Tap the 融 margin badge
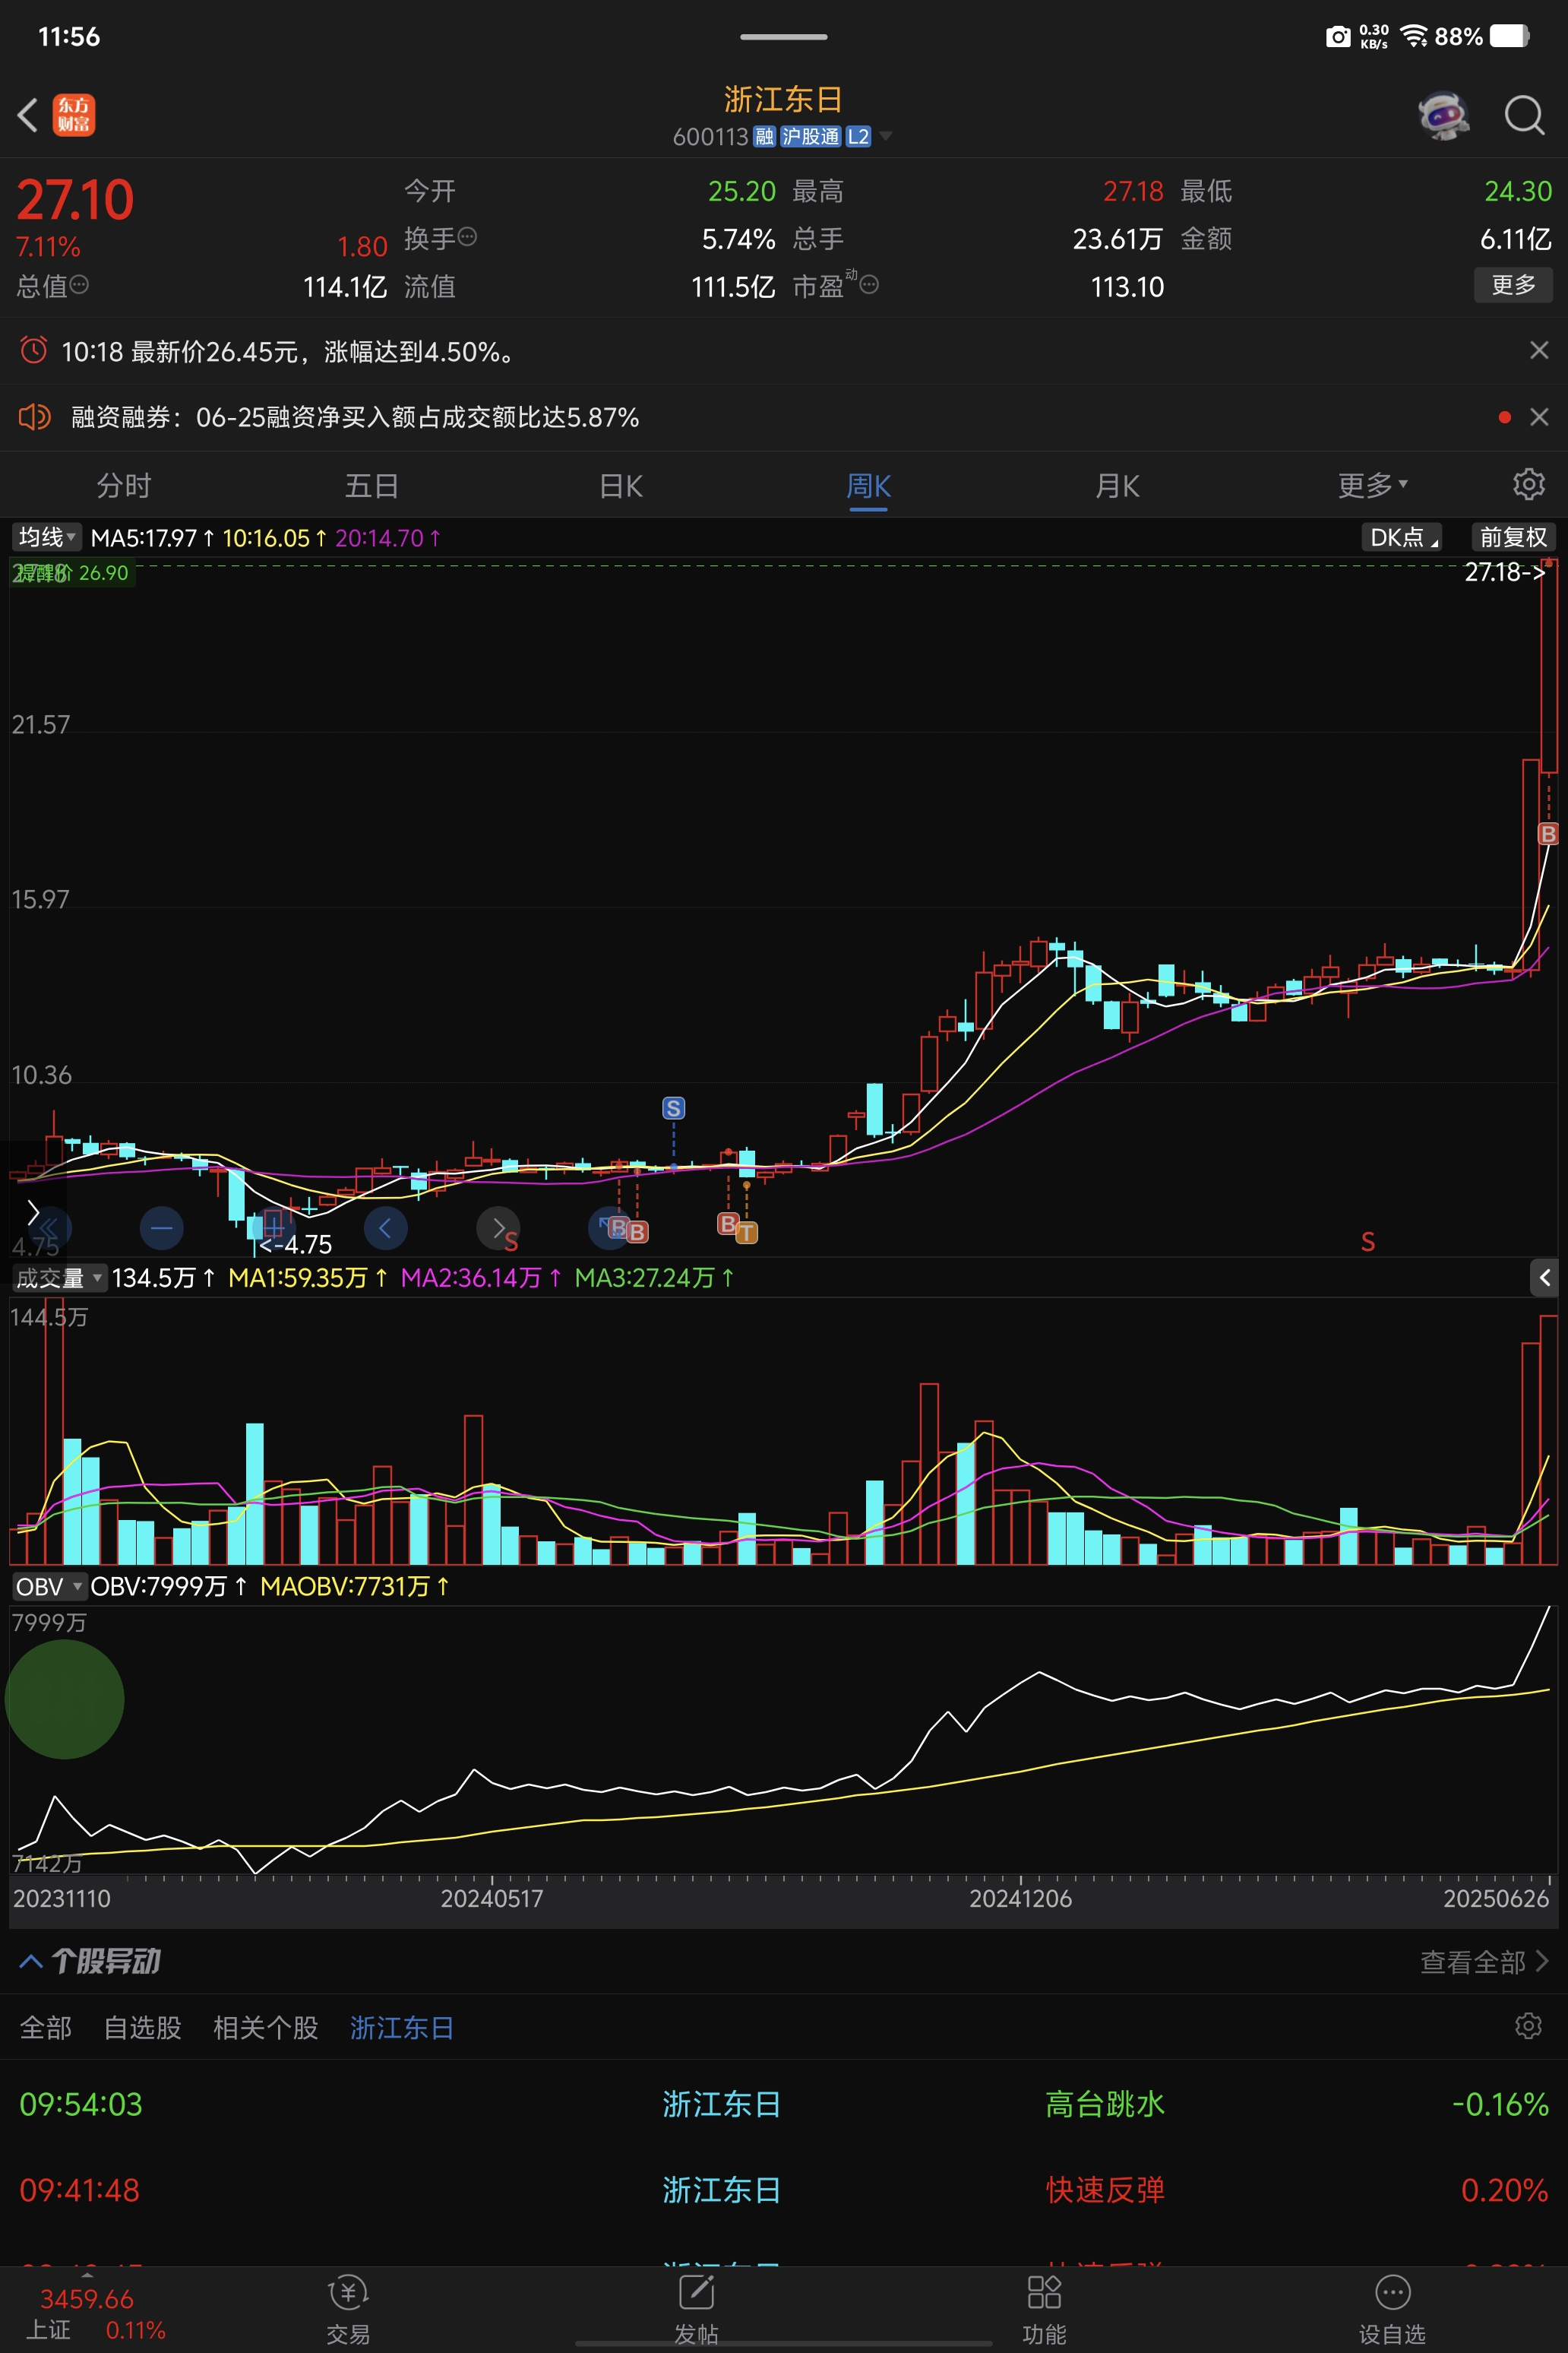Image resolution: width=1568 pixels, height=2353 pixels. pos(765,136)
